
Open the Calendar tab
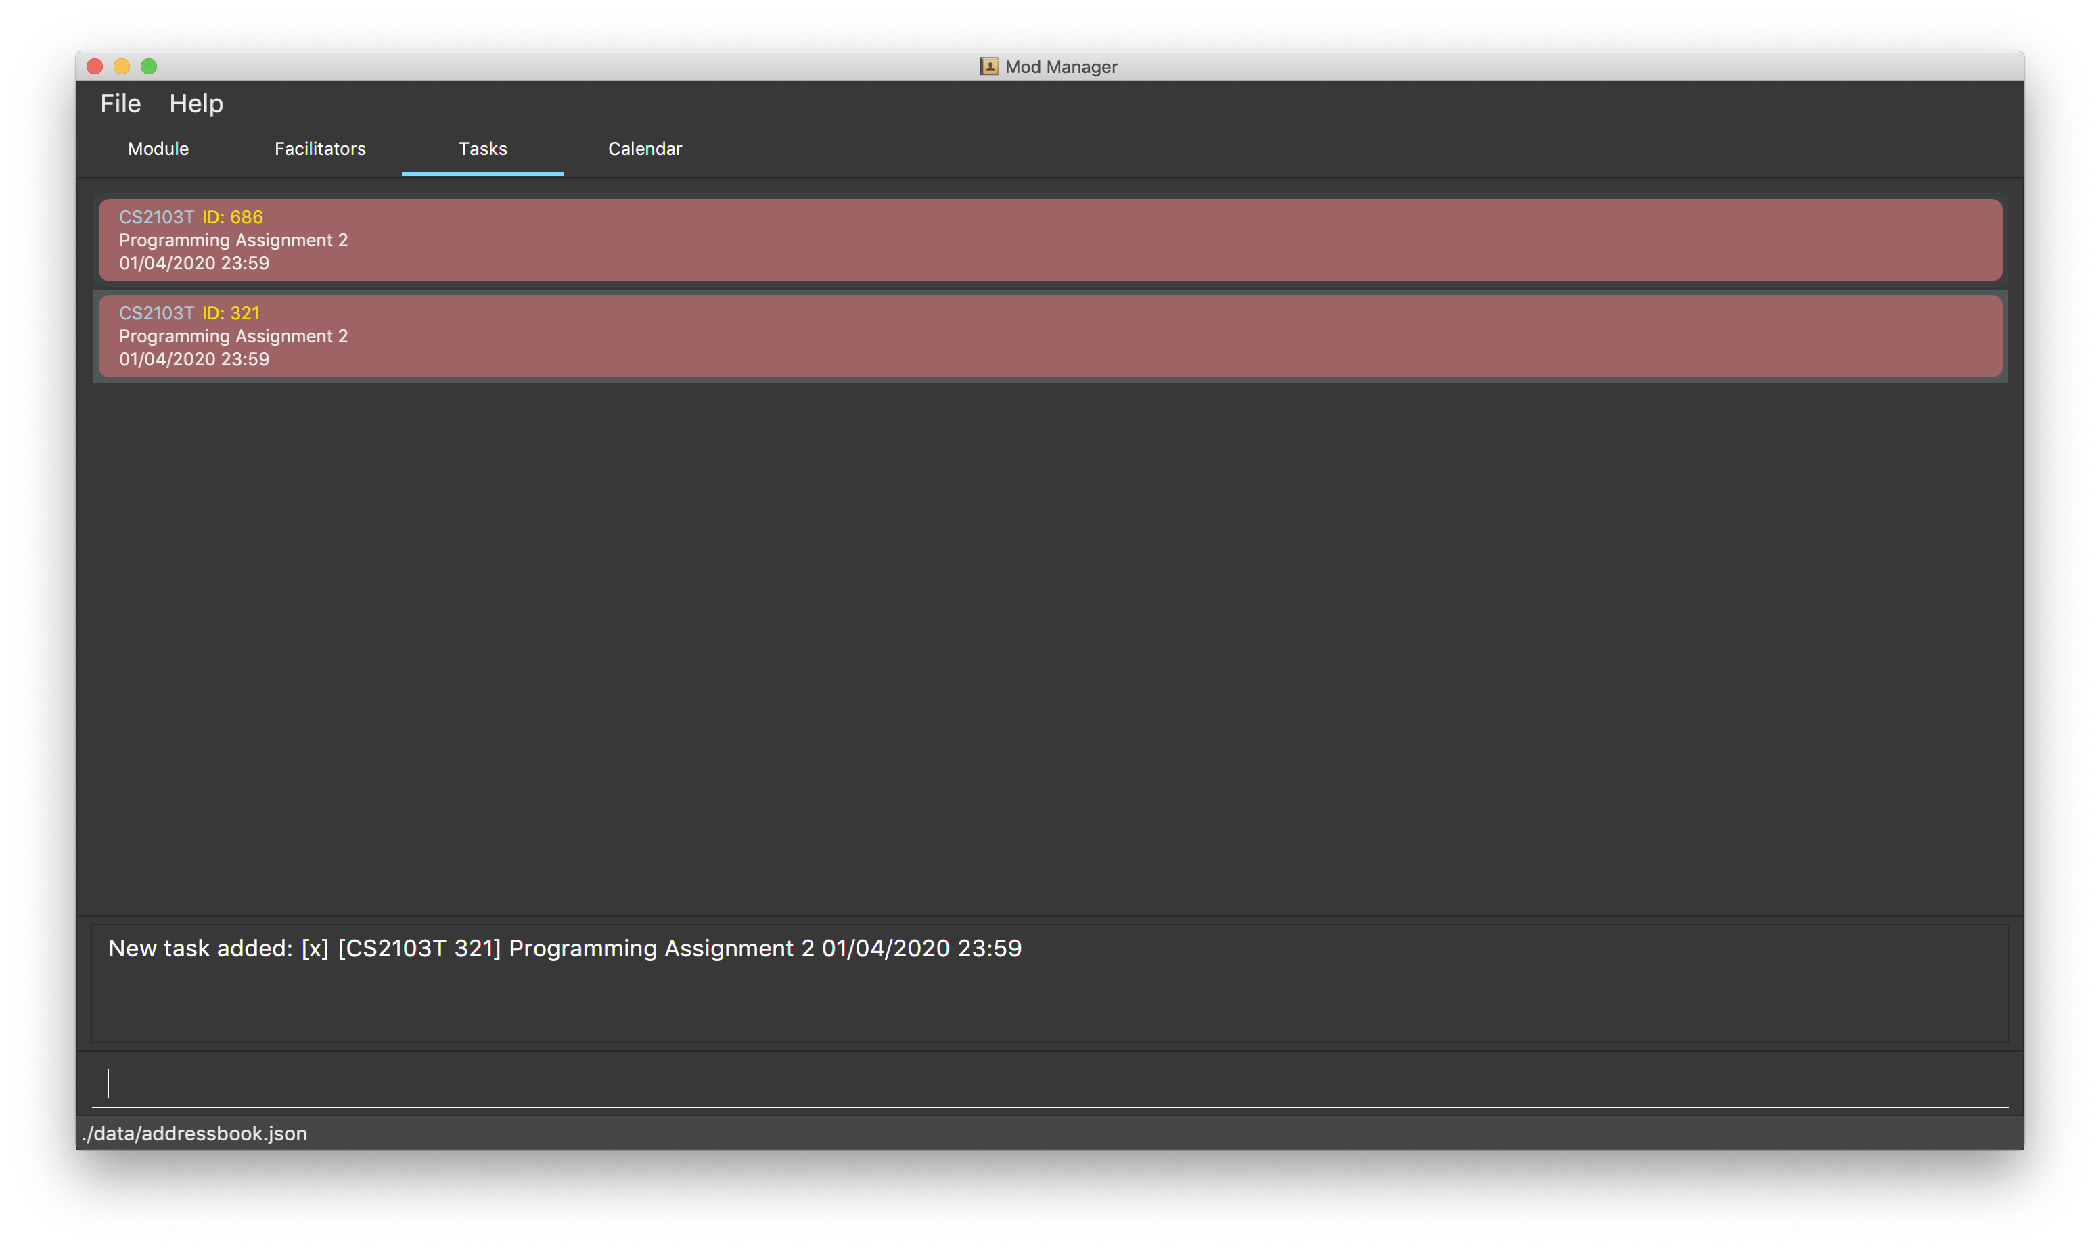pos(644,149)
